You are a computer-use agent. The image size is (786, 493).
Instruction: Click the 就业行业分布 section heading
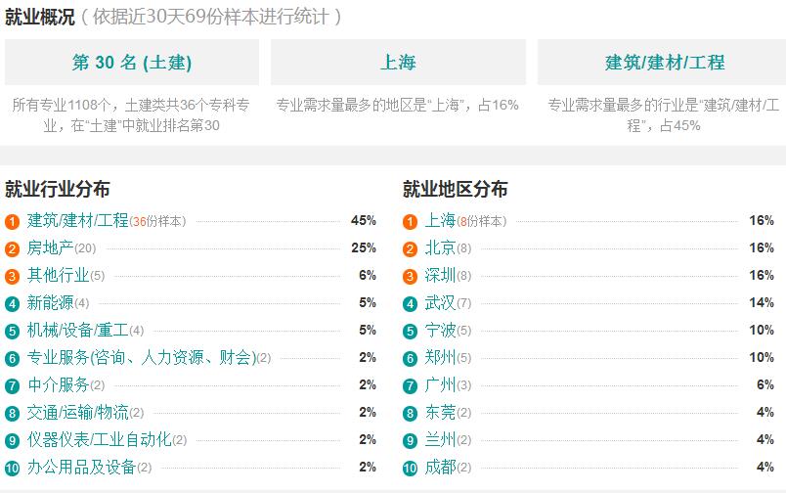click(57, 189)
